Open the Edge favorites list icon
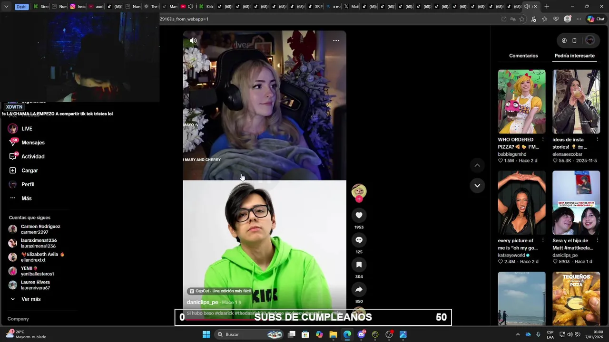 tap(544, 19)
